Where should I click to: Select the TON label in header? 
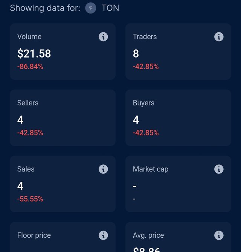point(110,8)
